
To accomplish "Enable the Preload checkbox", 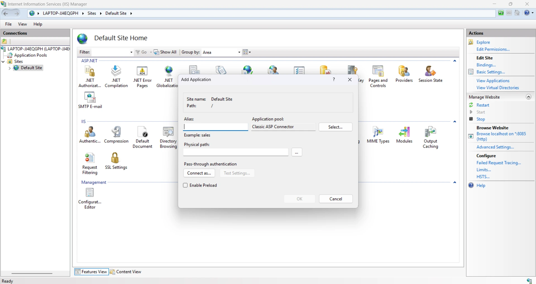I will tap(185, 185).
